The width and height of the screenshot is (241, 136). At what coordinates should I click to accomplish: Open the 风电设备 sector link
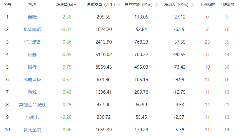tap(32, 80)
